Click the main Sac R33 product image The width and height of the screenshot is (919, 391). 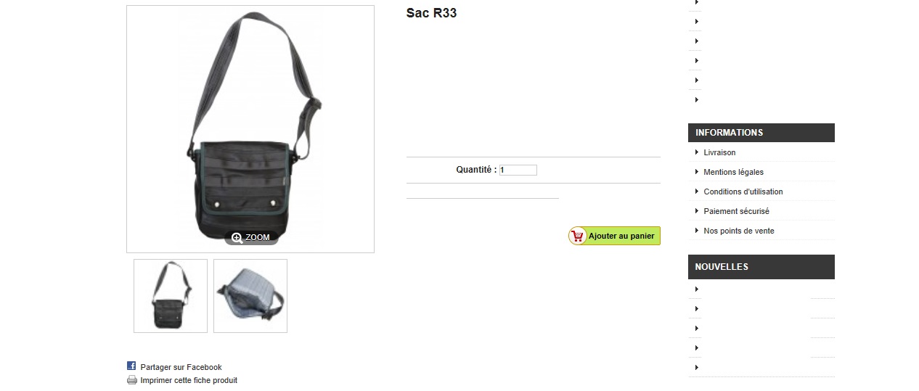point(250,129)
